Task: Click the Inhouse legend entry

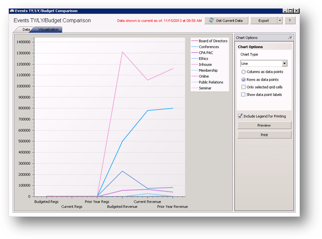Action: (x=202, y=64)
